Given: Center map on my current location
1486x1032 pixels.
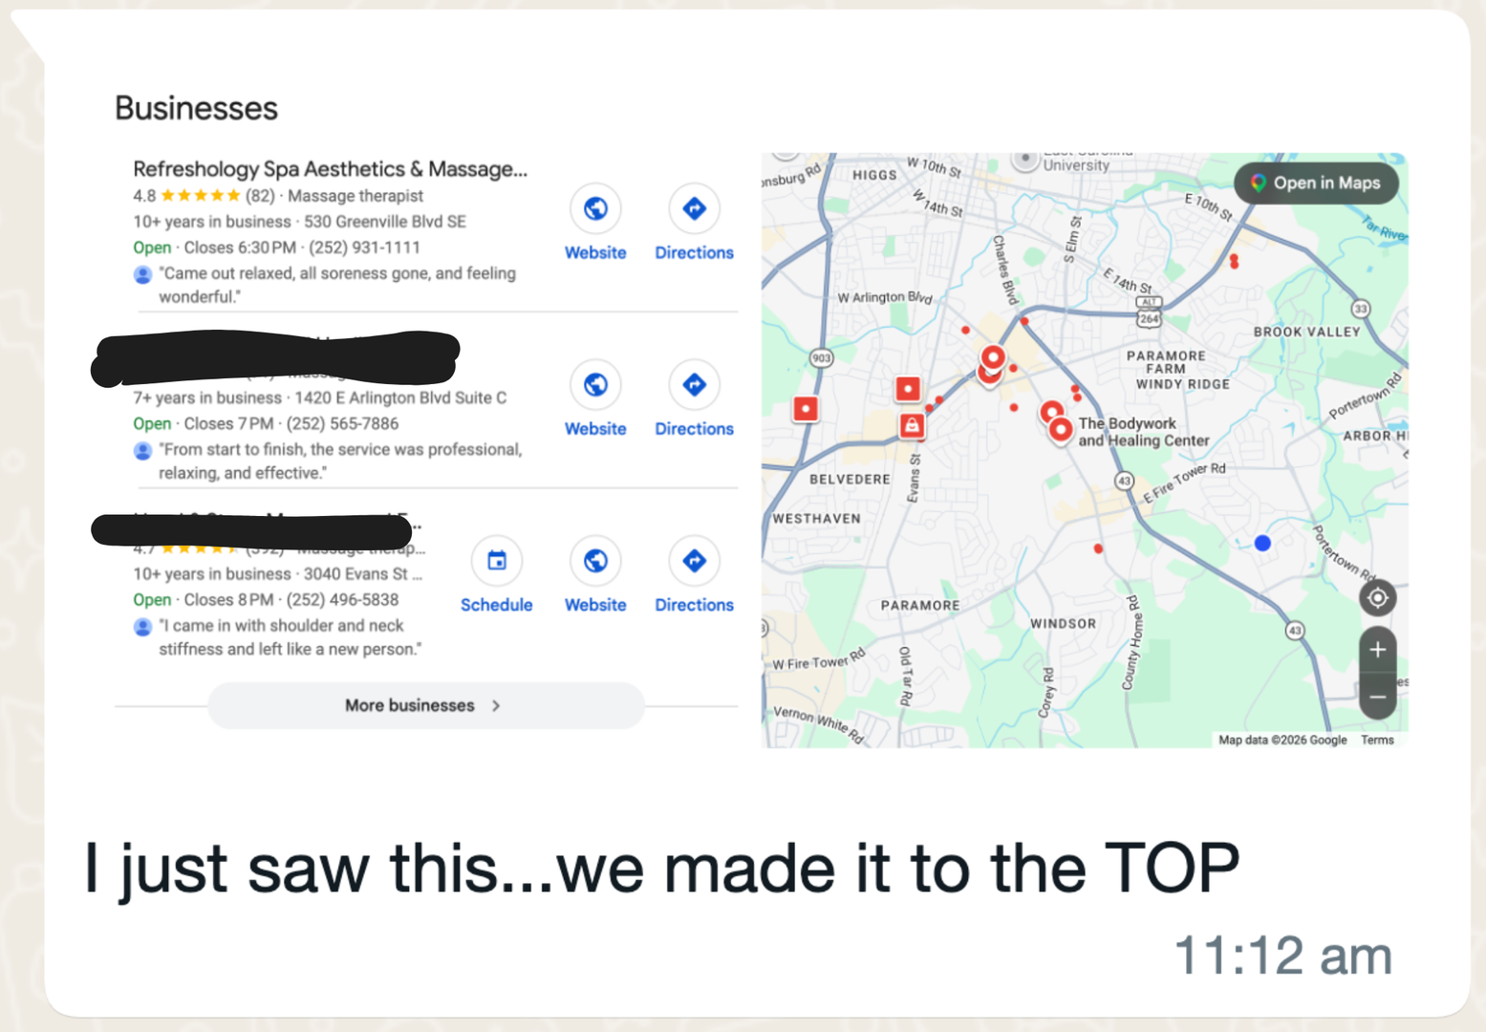Looking at the screenshot, I should [x=1377, y=598].
